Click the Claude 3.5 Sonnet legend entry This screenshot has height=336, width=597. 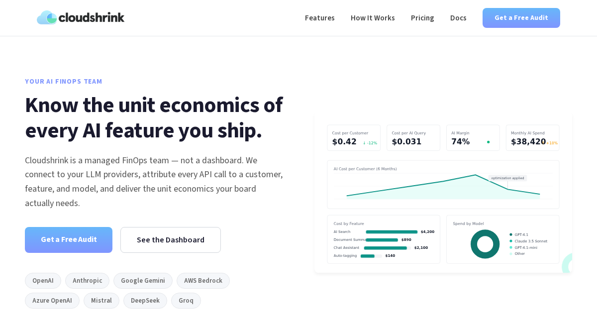click(x=528, y=241)
